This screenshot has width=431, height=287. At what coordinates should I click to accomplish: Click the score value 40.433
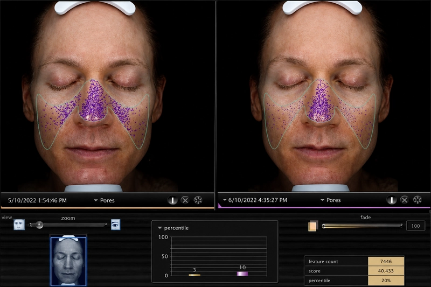tap(386, 271)
